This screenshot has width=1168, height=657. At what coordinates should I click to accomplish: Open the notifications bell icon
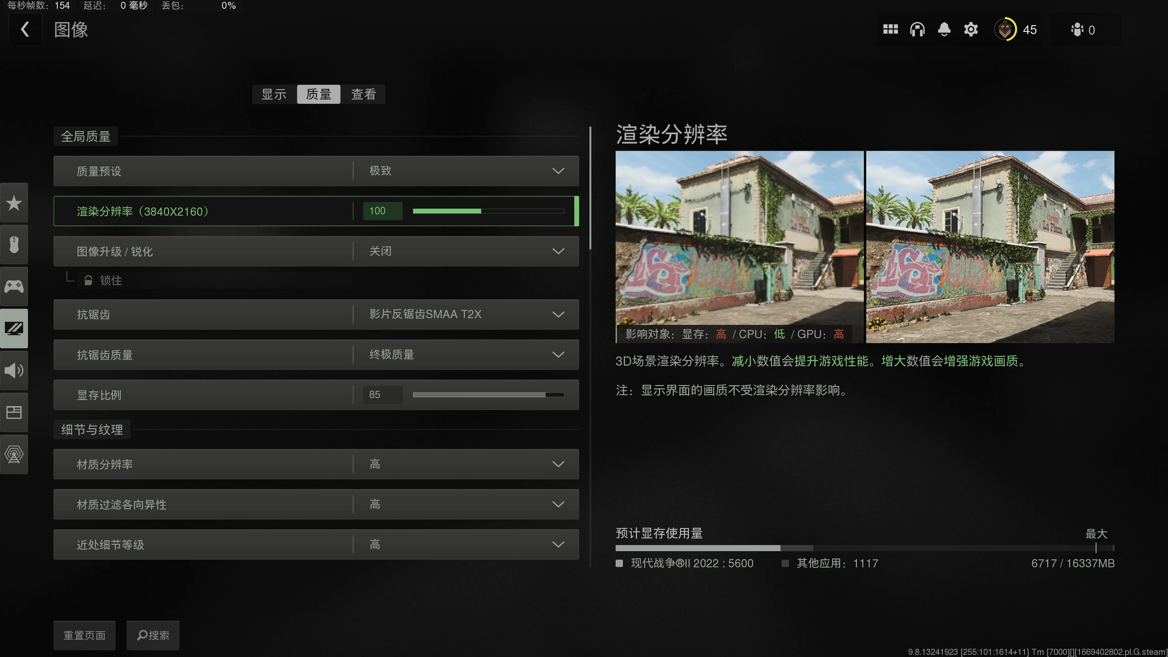[x=944, y=30]
